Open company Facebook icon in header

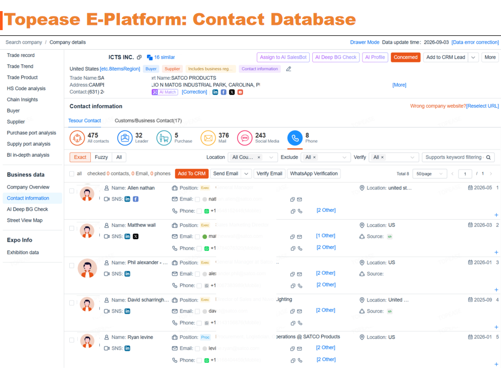(x=224, y=92)
